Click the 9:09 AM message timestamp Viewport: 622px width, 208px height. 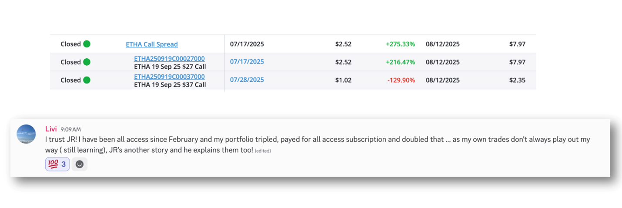coord(70,129)
